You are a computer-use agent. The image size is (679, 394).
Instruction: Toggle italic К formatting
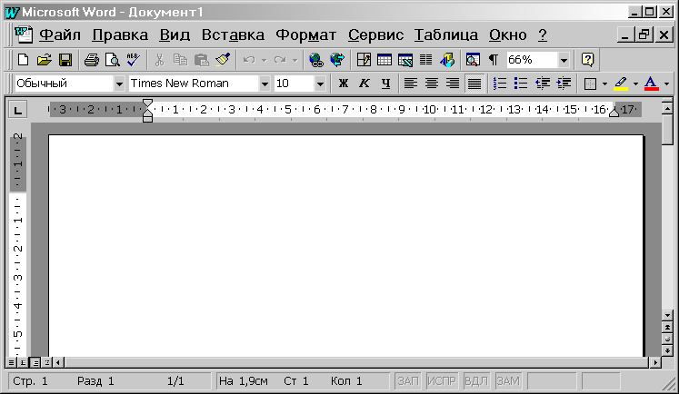[x=364, y=83]
